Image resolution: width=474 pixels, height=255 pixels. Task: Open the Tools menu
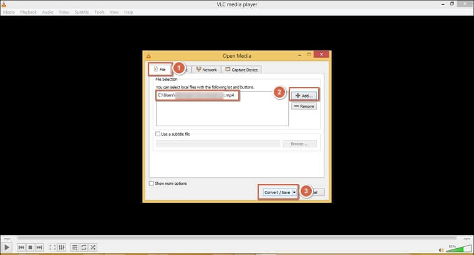[x=99, y=12]
